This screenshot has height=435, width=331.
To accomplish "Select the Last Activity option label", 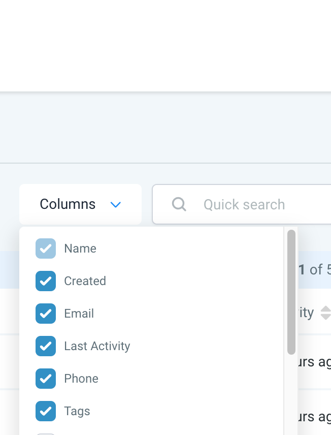I will pos(97,346).
